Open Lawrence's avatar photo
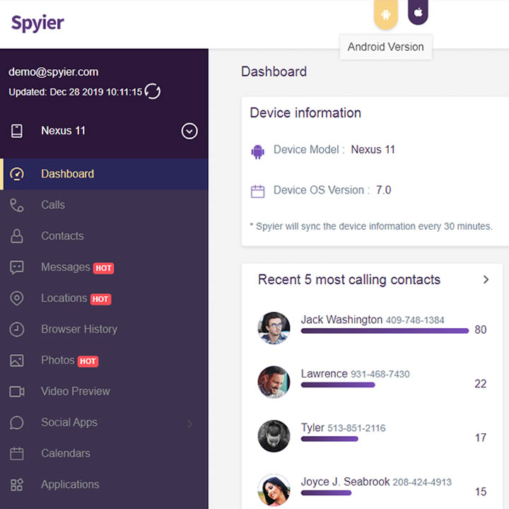Screen dimensions: 509x509 click(274, 382)
